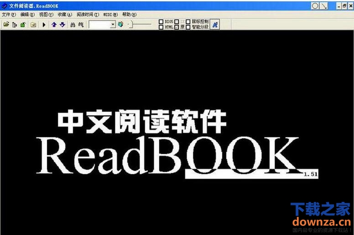Viewport: 354px width, 235px height.
Task: Open the 阅读时间 menu
Action: click(x=88, y=15)
